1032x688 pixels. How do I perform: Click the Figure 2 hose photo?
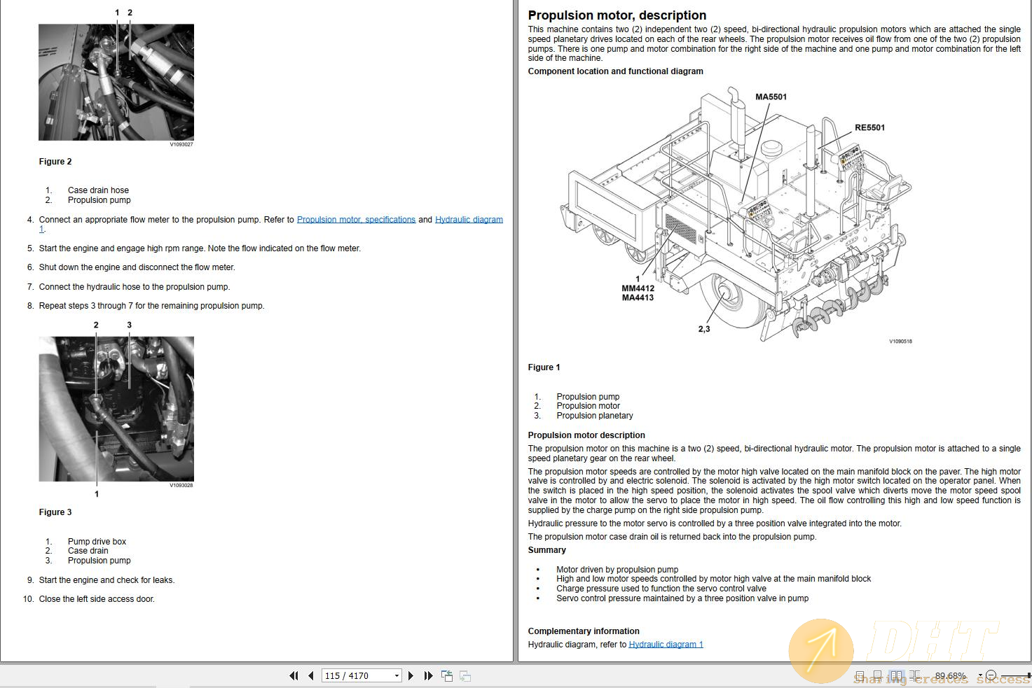(116, 83)
